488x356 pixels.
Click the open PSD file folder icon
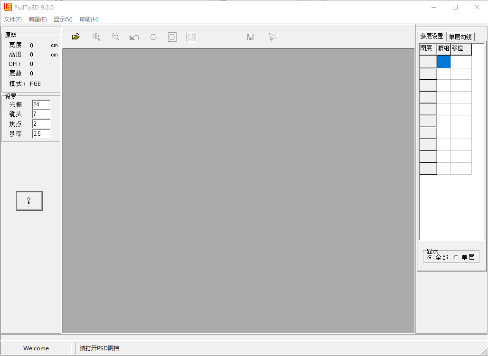tap(76, 37)
